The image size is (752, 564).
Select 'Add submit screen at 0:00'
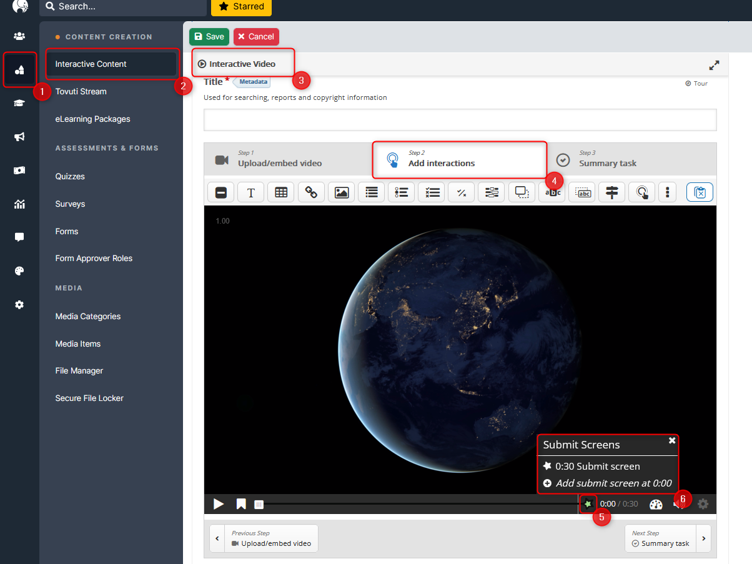point(613,483)
